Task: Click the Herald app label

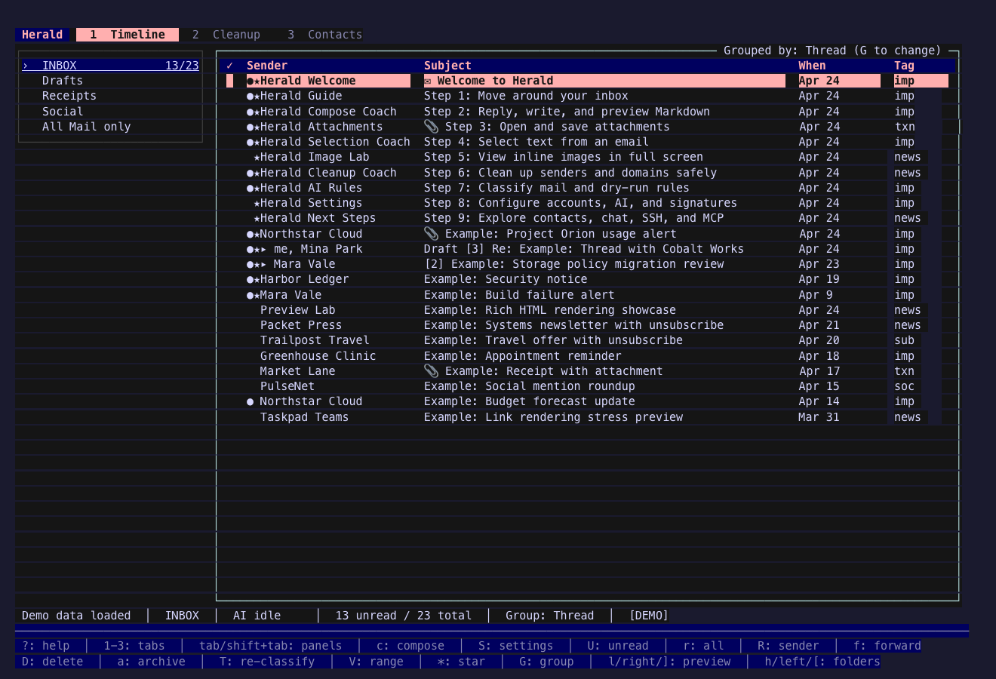Action: point(42,35)
